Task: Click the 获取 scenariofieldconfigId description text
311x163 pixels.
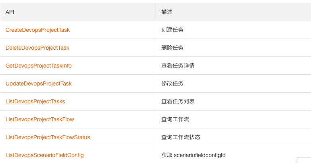Action: coord(194,155)
